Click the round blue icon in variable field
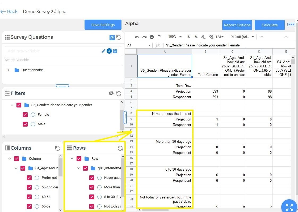Screen dimensions: 298x212 (x=109, y=51)
